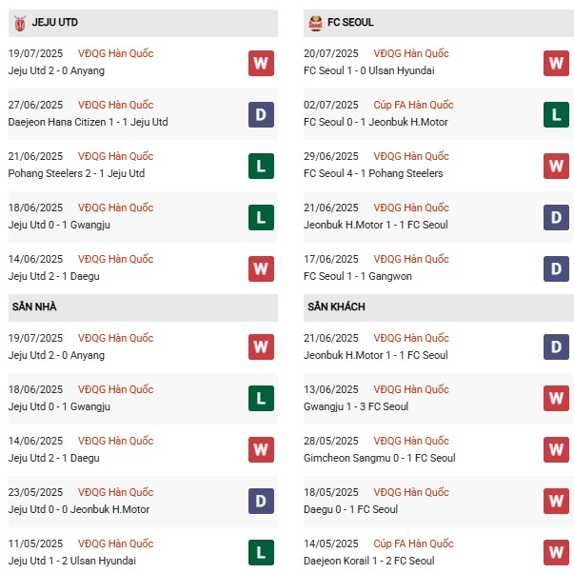Click D badge for FC Seoul 1-1 Gangwon
Viewport: 574px width, 573px height.
coord(557,268)
